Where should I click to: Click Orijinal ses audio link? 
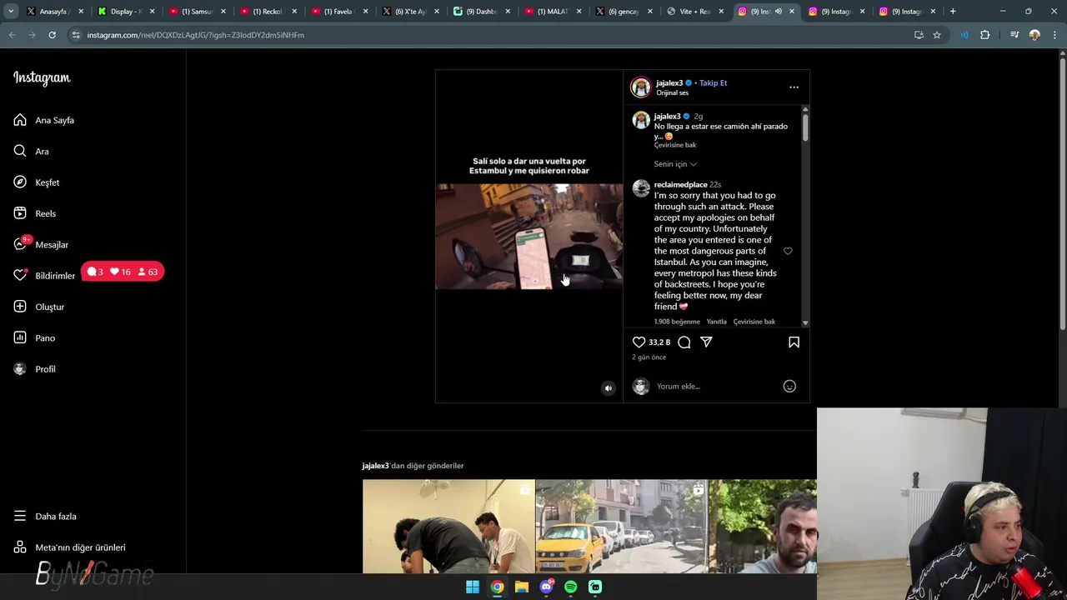point(672,92)
